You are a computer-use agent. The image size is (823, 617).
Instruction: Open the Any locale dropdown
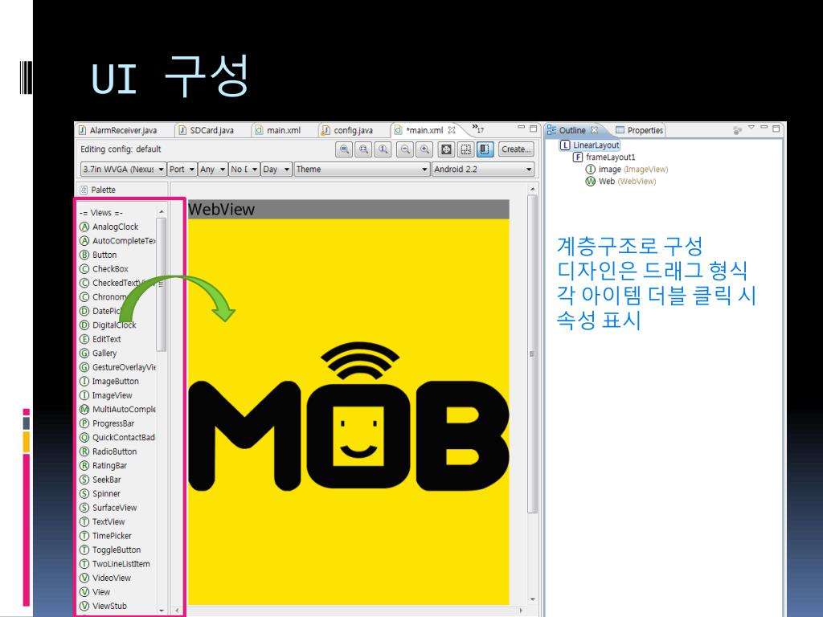[x=212, y=169]
